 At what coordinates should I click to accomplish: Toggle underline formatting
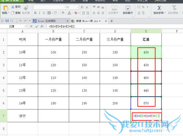pyautogui.click(x=44, y=13)
